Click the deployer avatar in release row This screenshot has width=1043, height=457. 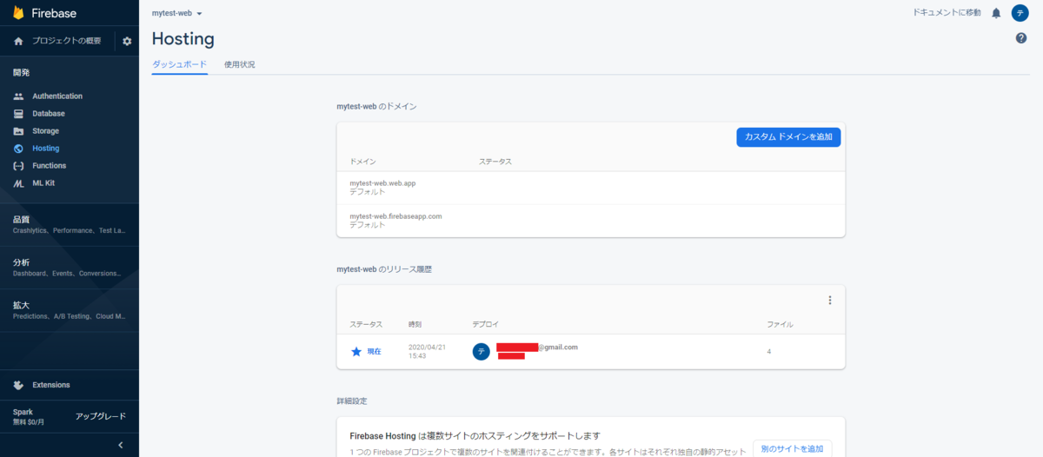click(481, 352)
